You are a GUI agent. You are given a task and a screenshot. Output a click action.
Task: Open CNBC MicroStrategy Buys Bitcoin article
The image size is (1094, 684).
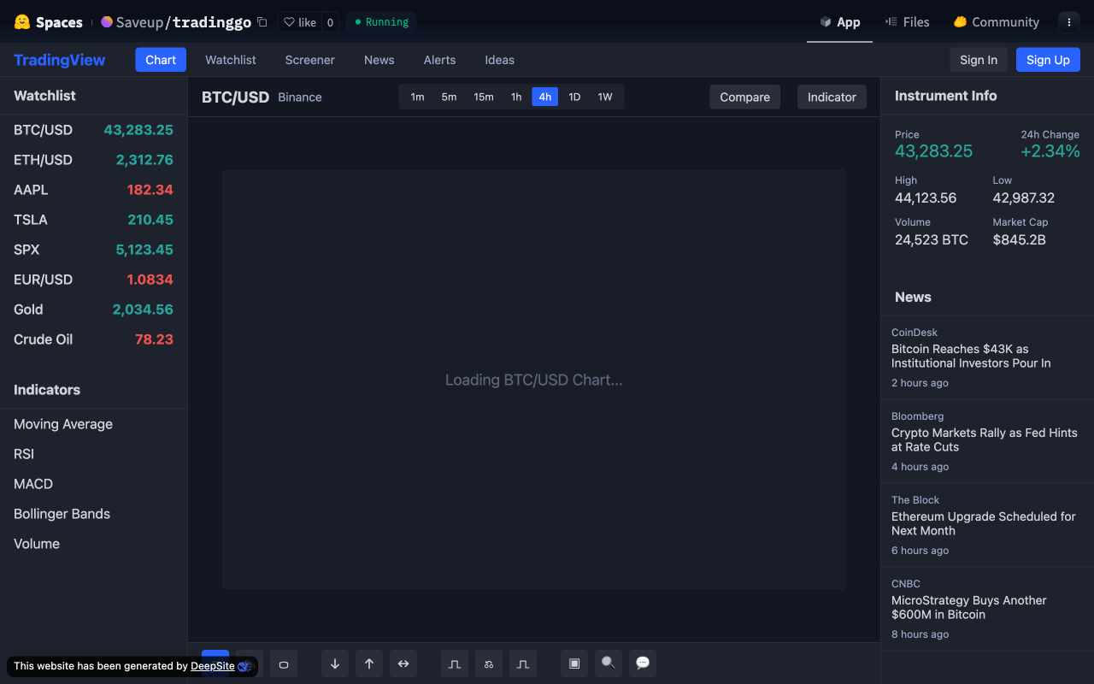coord(987,609)
